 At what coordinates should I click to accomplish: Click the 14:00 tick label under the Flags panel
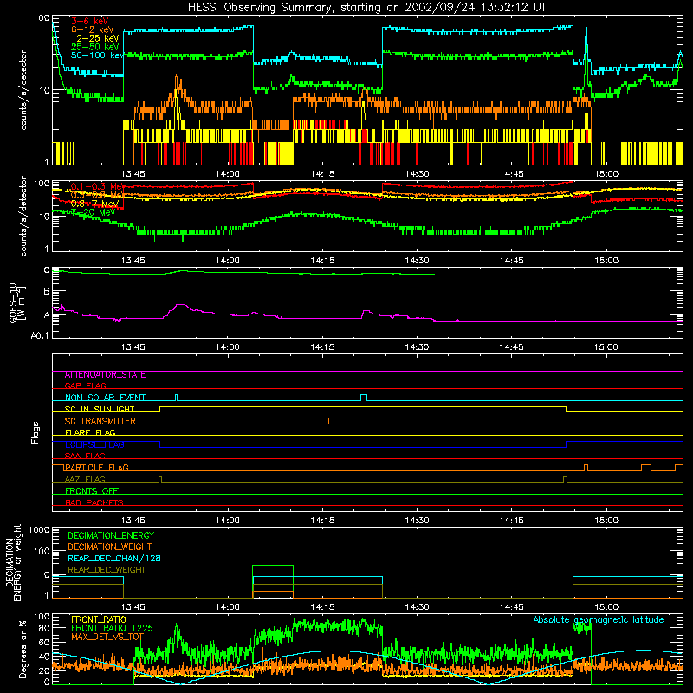(228, 521)
